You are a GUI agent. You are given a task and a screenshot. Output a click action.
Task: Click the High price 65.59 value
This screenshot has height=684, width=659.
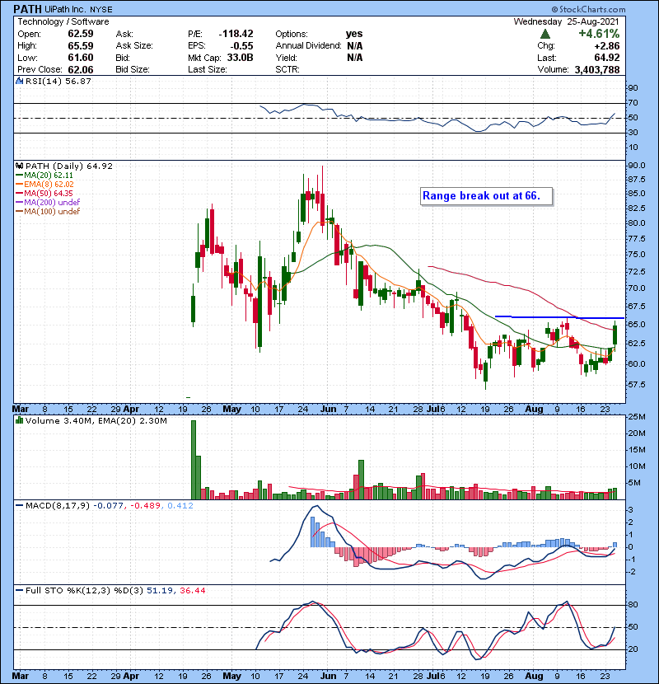point(81,45)
